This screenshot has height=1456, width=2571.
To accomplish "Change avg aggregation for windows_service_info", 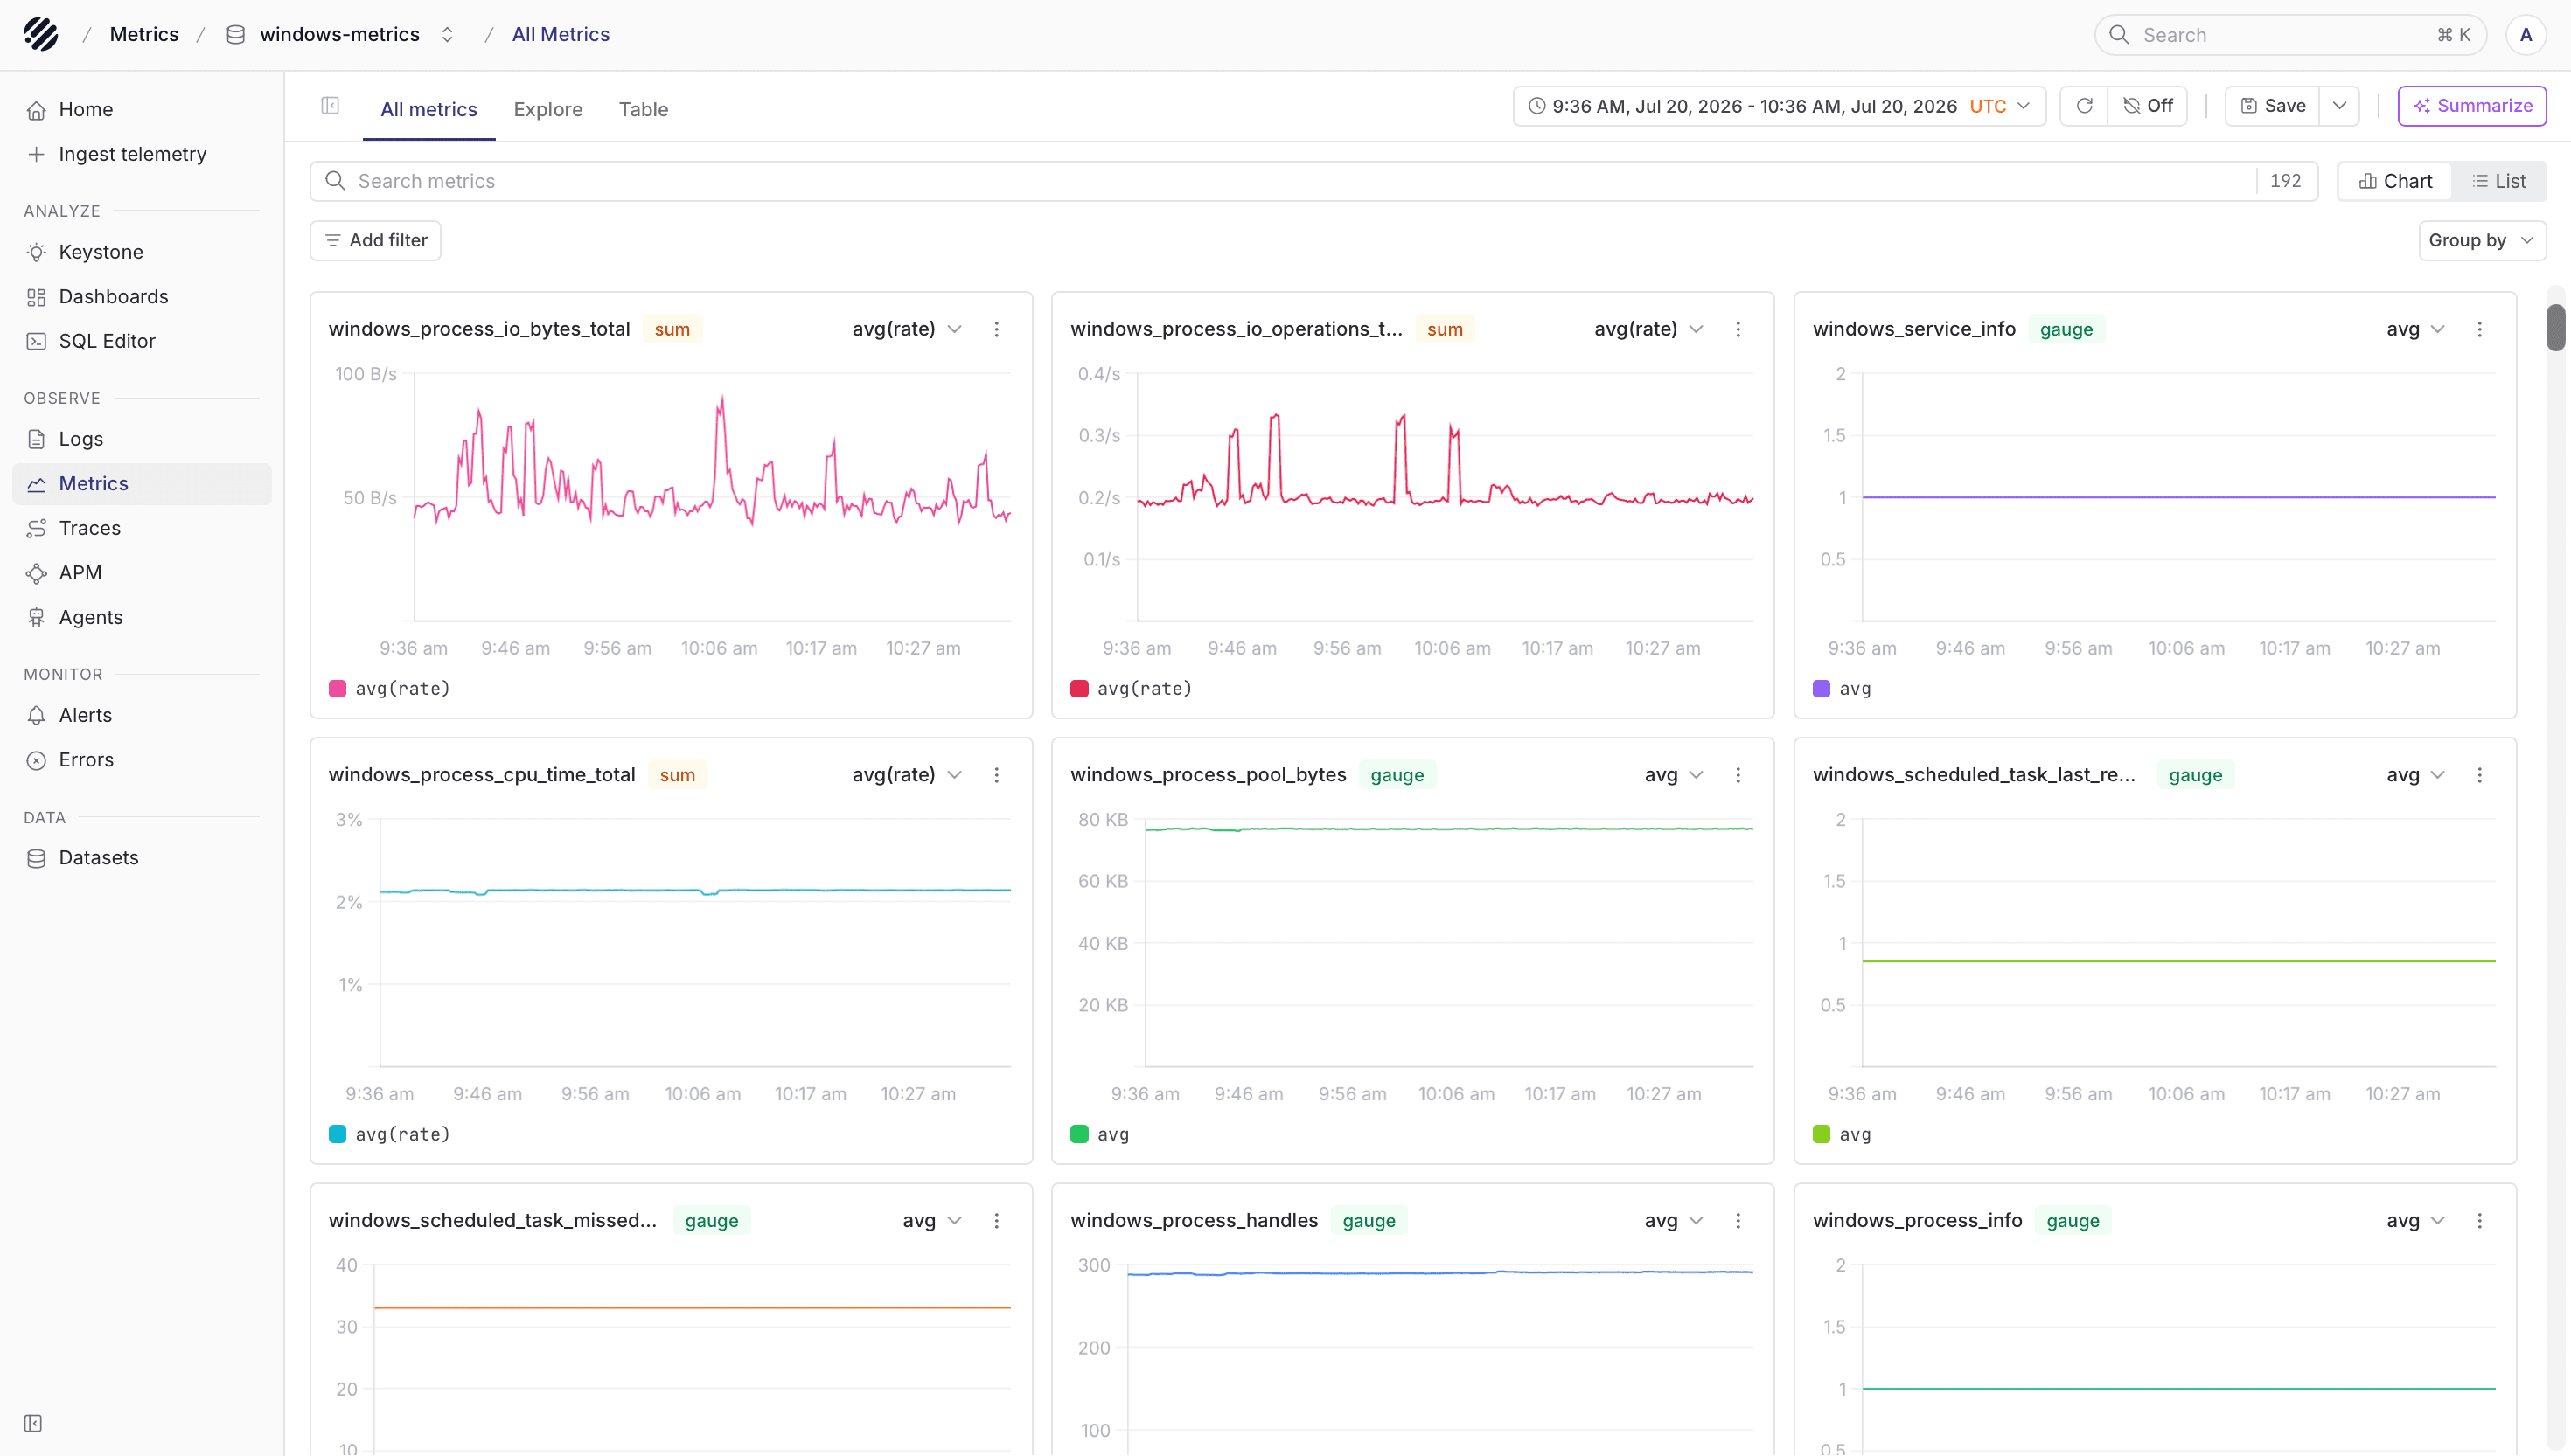I will (2416, 329).
